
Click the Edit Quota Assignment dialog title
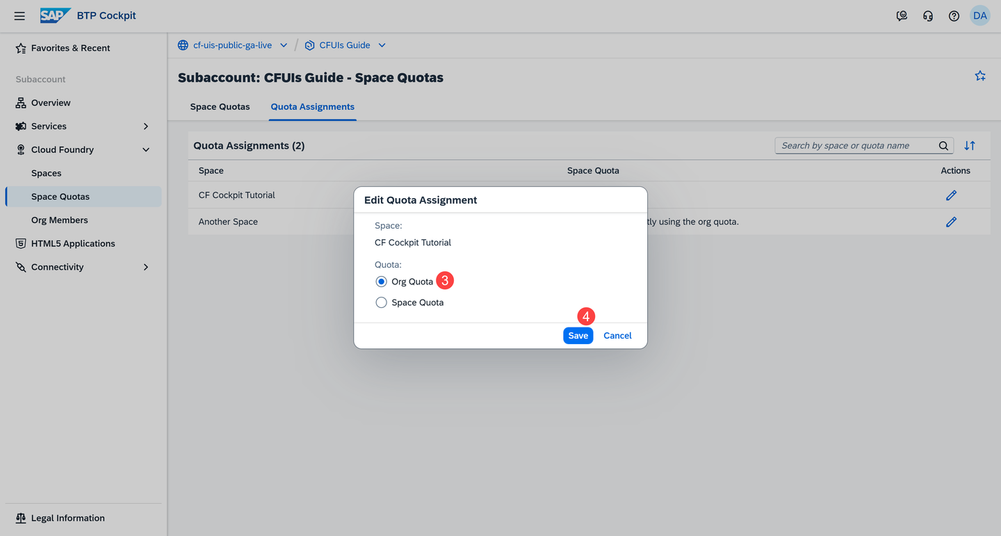[421, 200]
